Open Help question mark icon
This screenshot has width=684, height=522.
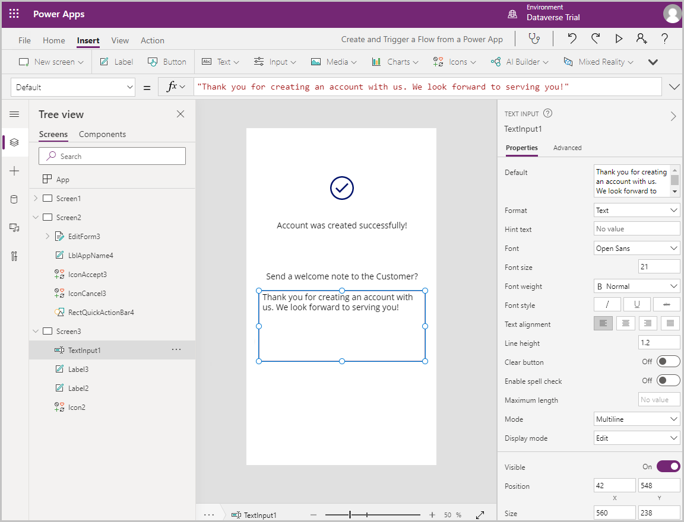pos(664,39)
